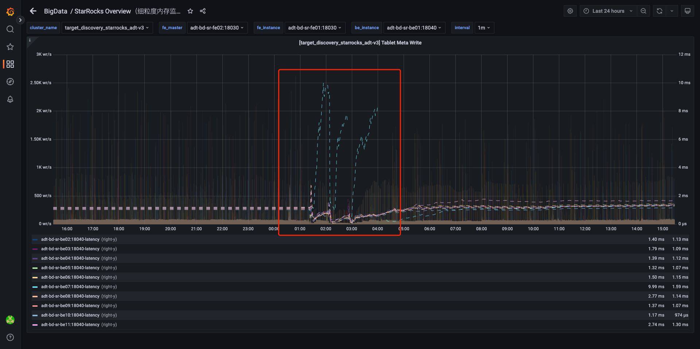Screen dimensions: 700x349
Task: Click the 1.30 ms value for be11
Action: [680, 325]
